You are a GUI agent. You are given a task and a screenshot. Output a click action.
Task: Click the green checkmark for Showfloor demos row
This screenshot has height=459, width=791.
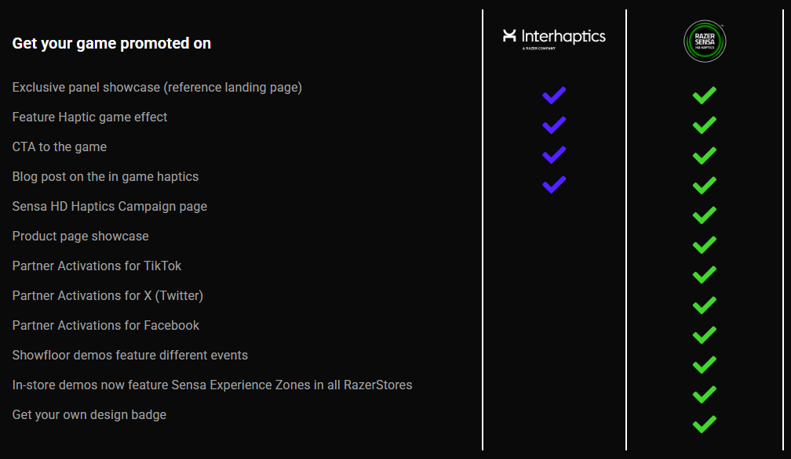coord(705,364)
